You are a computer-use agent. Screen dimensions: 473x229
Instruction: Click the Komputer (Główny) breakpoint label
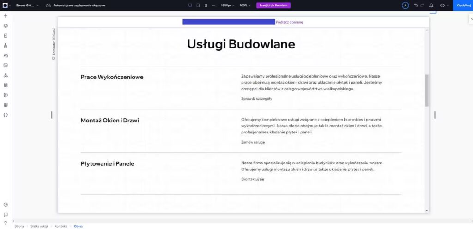coord(54,43)
